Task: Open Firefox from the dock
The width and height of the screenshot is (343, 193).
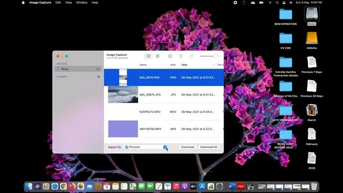Action: pyautogui.click(x=72, y=187)
